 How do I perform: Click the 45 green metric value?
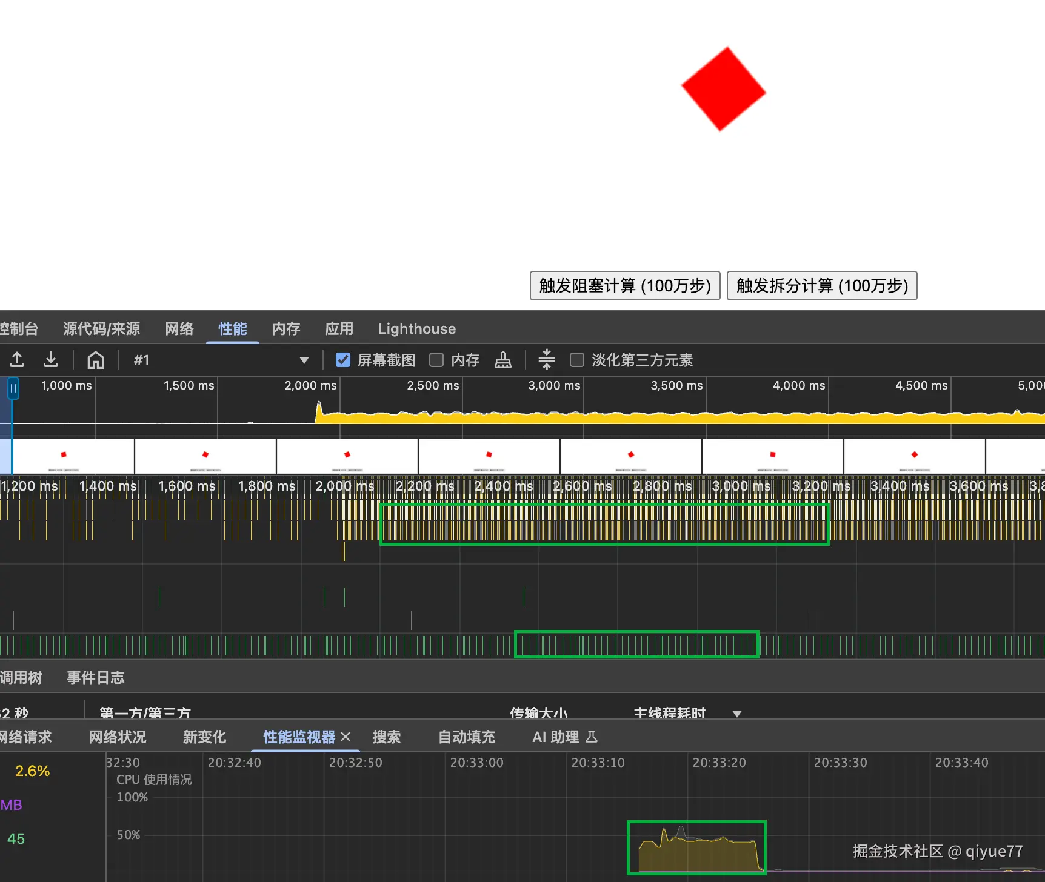pyautogui.click(x=16, y=839)
